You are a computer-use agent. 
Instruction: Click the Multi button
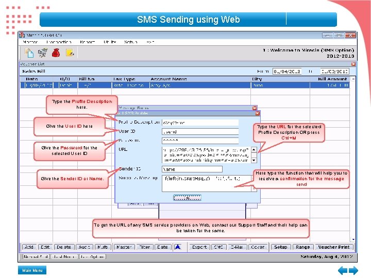pyautogui.click(x=103, y=247)
